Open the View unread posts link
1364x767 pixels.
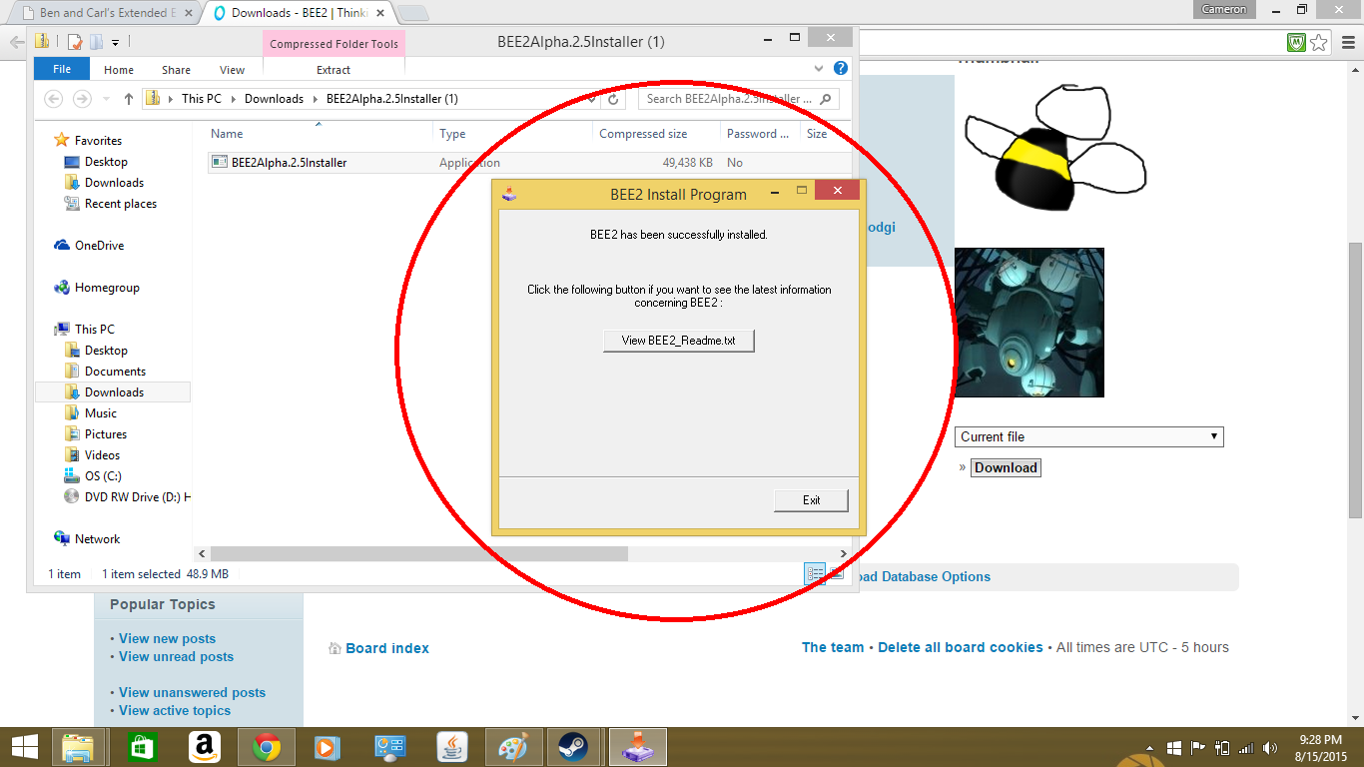tap(176, 656)
